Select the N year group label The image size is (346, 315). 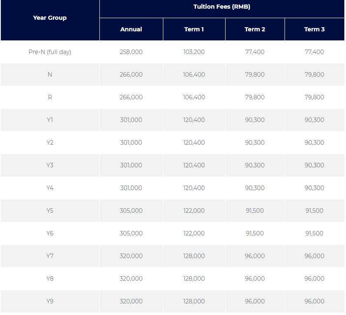50,75
